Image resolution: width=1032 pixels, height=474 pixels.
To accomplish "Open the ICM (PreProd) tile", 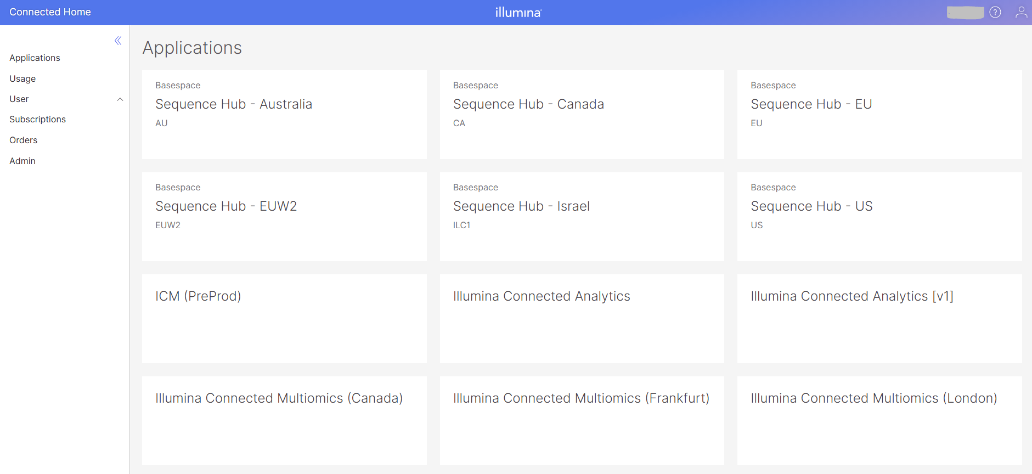I will pyautogui.click(x=284, y=318).
